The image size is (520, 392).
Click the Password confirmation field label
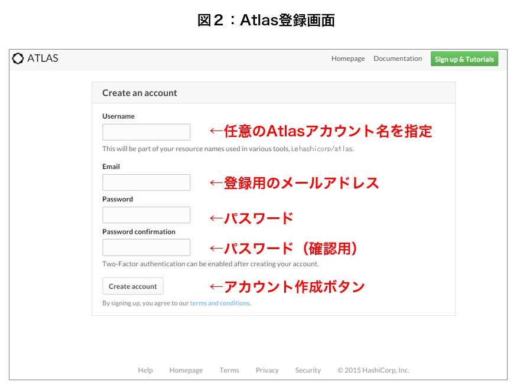point(139,231)
